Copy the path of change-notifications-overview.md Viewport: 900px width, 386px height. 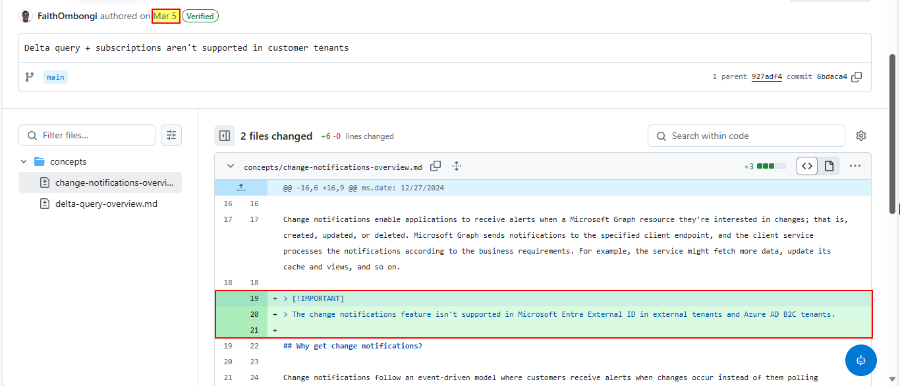(436, 166)
